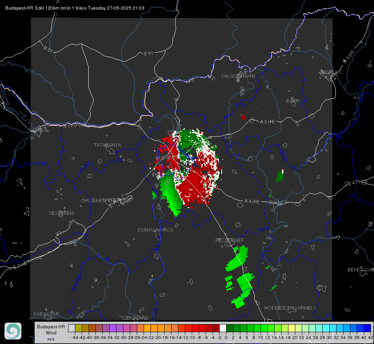Click the SALGOTARJAN city label
This screenshot has width=374, height=344.
(x=238, y=76)
